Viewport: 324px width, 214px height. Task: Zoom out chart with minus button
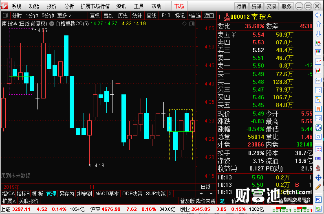click(x=211, y=194)
